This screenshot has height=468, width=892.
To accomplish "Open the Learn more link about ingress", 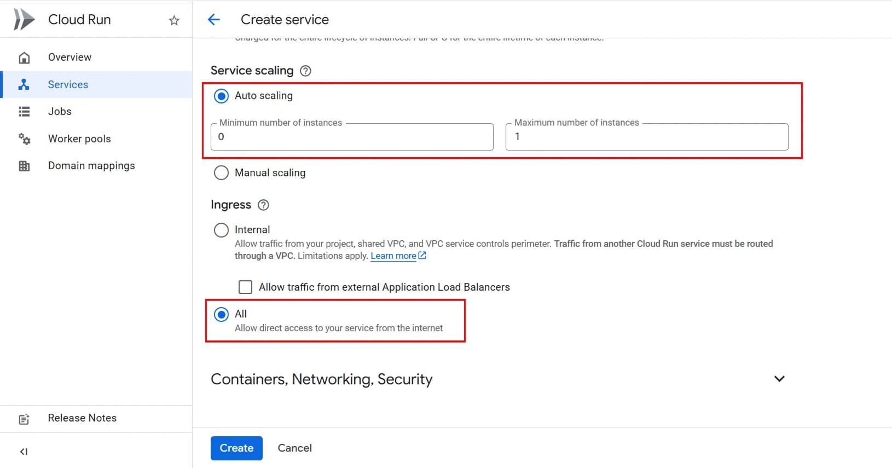I will point(394,256).
